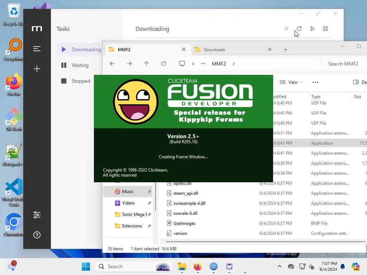Screen dimensions: 367x275
Task: Open Firefox from the taskbar
Action: (198, 266)
